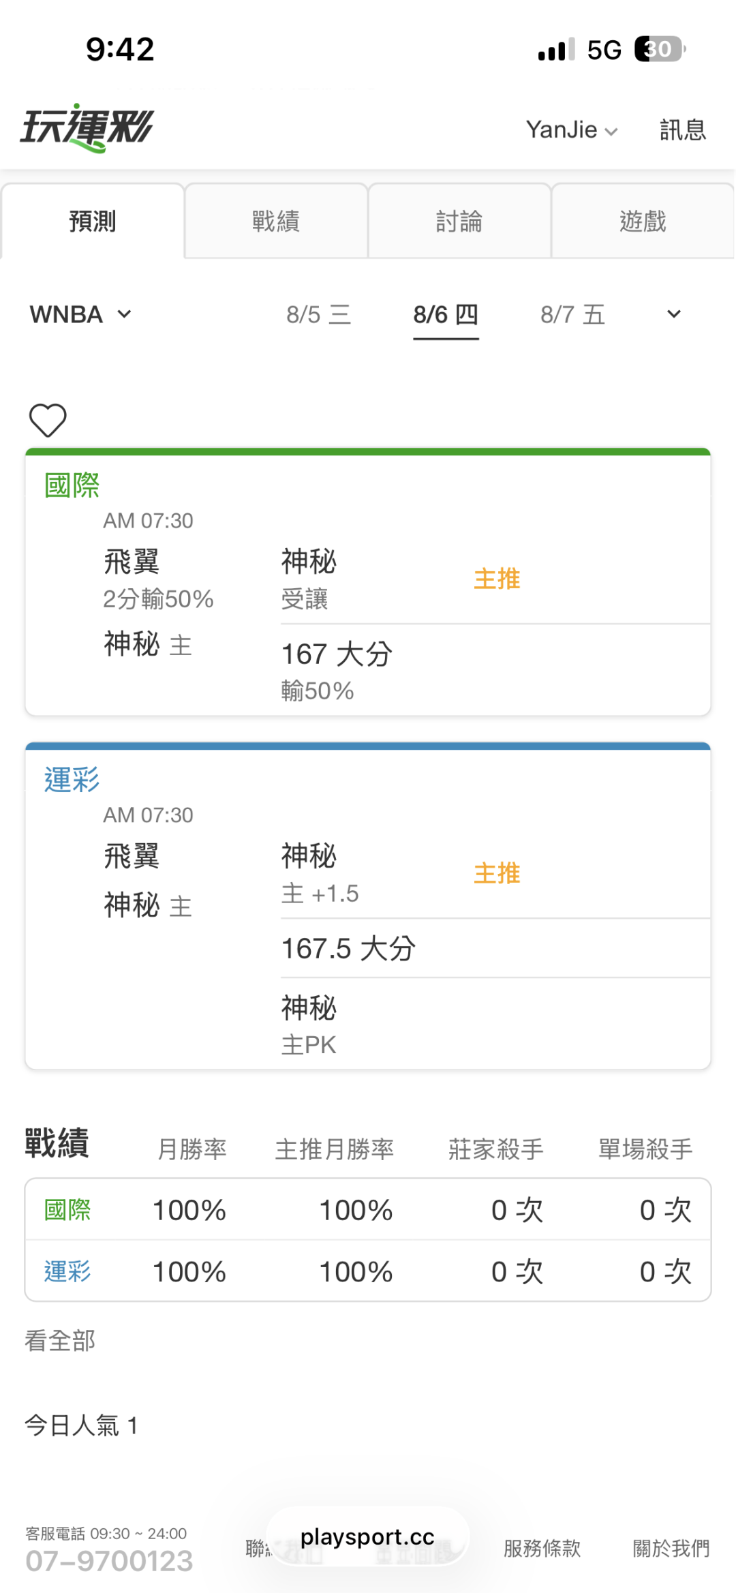
Task: Tap the playsport.cc address pill
Action: click(x=367, y=1536)
